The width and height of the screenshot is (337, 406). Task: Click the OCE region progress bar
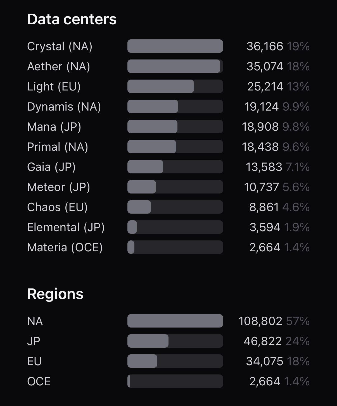pos(175,381)
